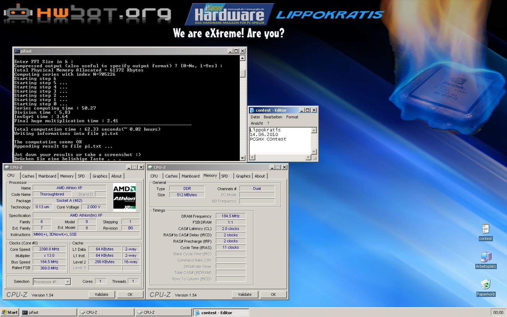The image size is (507, 317).
Task: Click OK in the left CPU-Z window
Action: point(130,294)
